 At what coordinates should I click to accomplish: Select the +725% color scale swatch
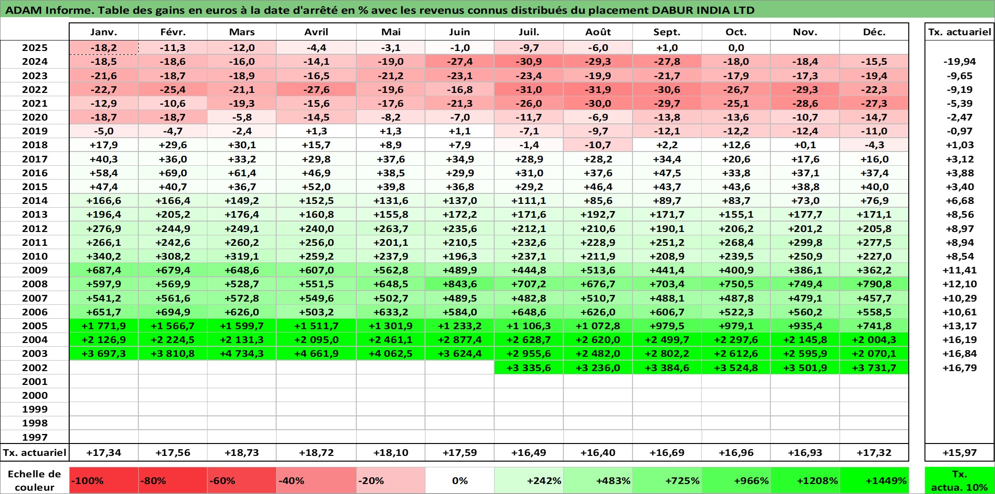tap(667, 480)
